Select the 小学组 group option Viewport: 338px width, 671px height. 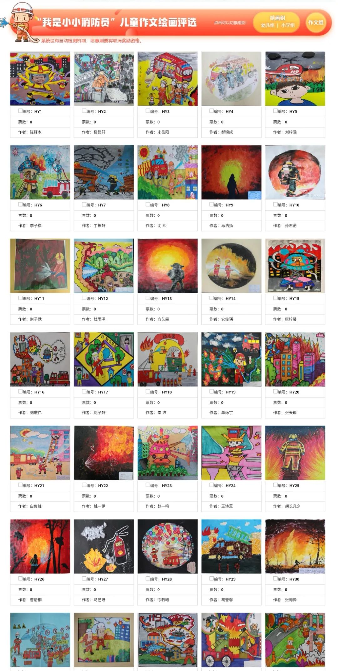point(288,25)
